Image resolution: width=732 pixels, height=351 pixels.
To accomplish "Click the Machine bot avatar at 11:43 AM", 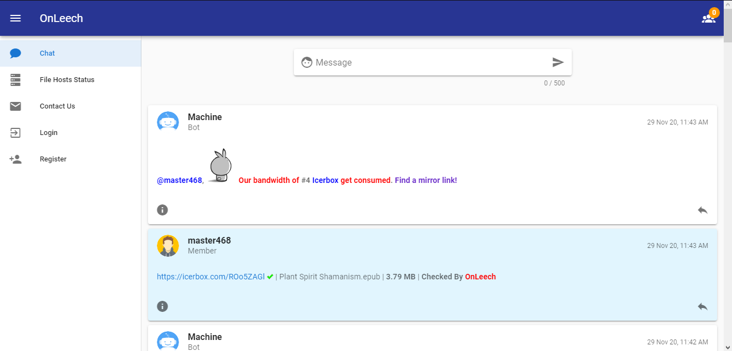I will click(x=168, y=122).
